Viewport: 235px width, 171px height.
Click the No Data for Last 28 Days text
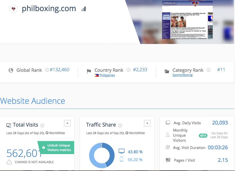(219, 135)
